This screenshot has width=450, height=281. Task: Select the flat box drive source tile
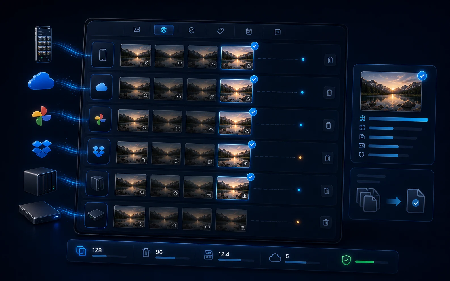point(96,215)
